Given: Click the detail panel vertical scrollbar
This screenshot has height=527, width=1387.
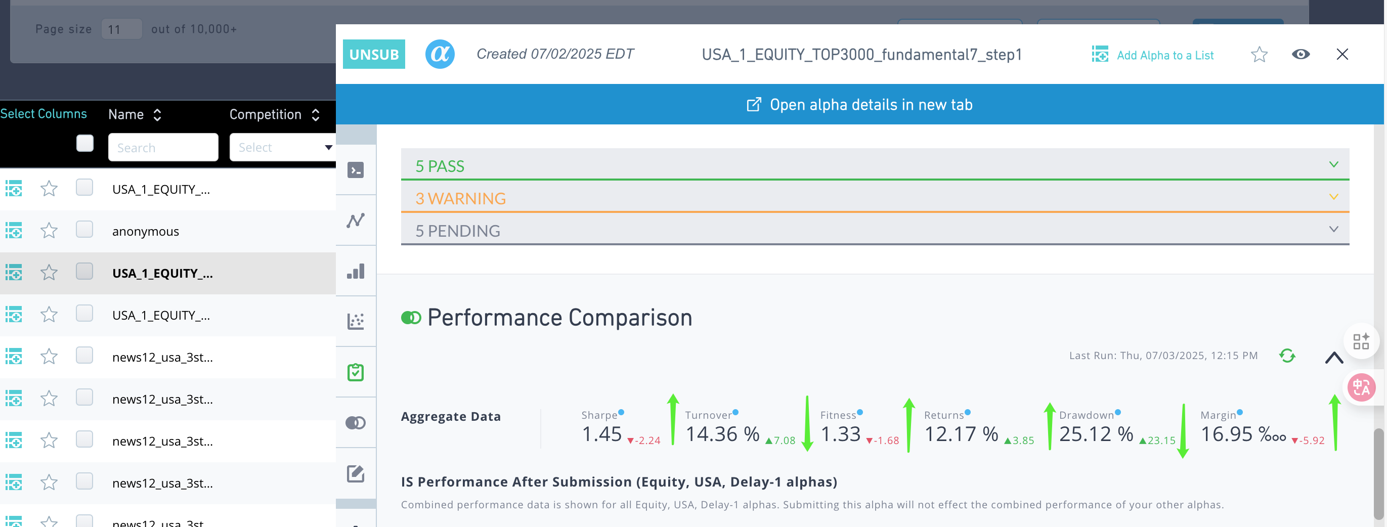Looking at the screenshot, I should pos(1378,473).
